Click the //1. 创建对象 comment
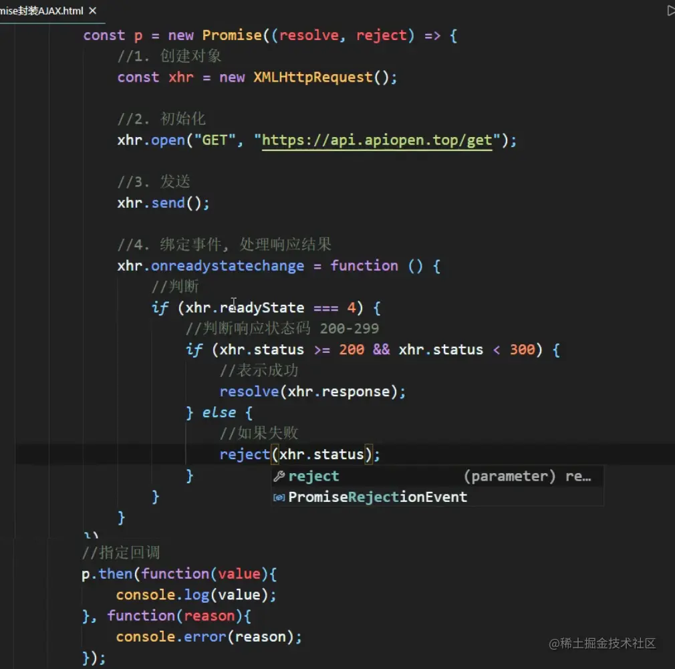The width and height of the screenshot is (675, 669). tap(169, 56)
